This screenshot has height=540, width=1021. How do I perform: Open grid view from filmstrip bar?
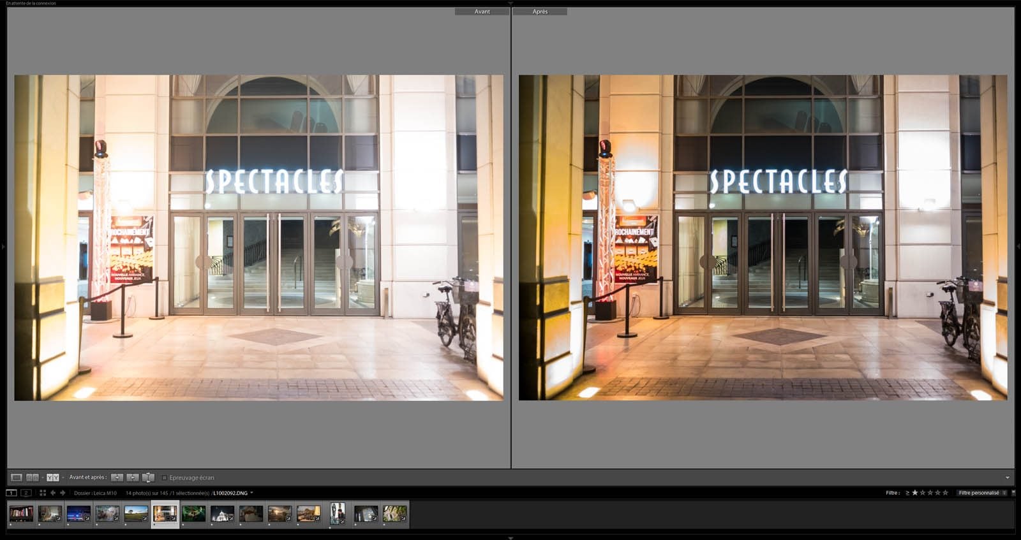coord(43,493)
